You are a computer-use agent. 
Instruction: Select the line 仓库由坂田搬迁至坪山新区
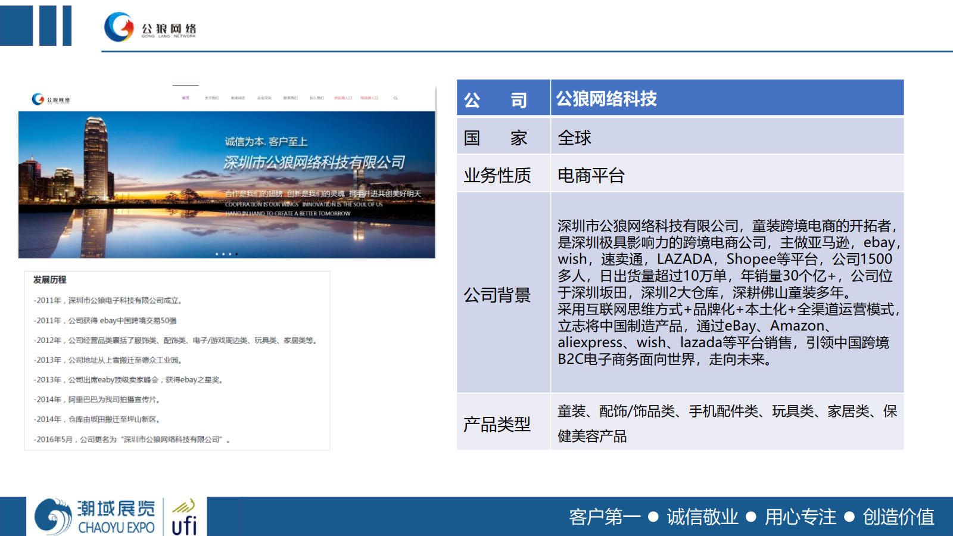[x=97, y=419]
